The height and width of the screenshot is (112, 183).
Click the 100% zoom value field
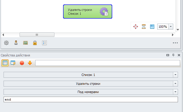(x=163, y=27)
